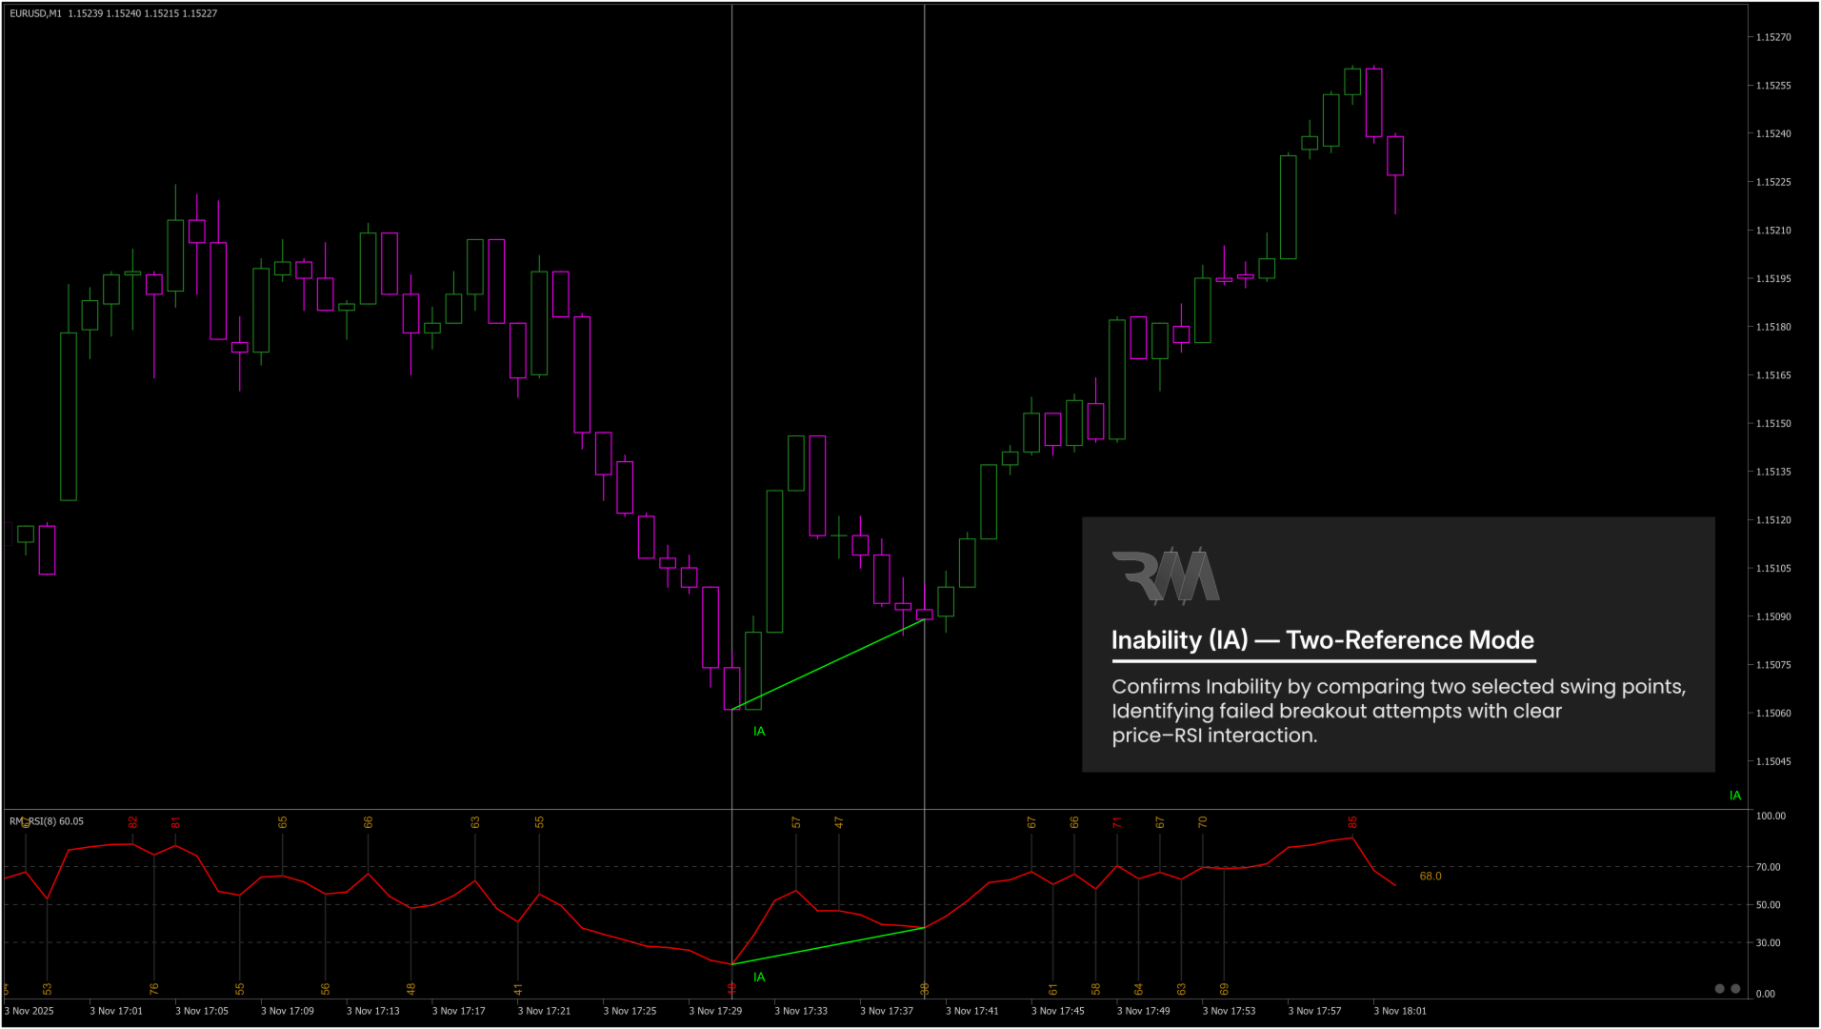Screen dimensions: 1821x1029
Task: Click the orange 68.0 RSI value label
Action: click(1430, 877)
